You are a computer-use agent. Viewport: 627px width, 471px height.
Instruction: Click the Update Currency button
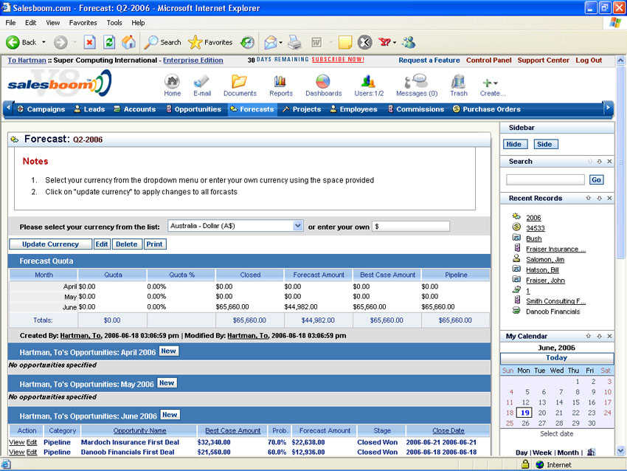point(50,244)
